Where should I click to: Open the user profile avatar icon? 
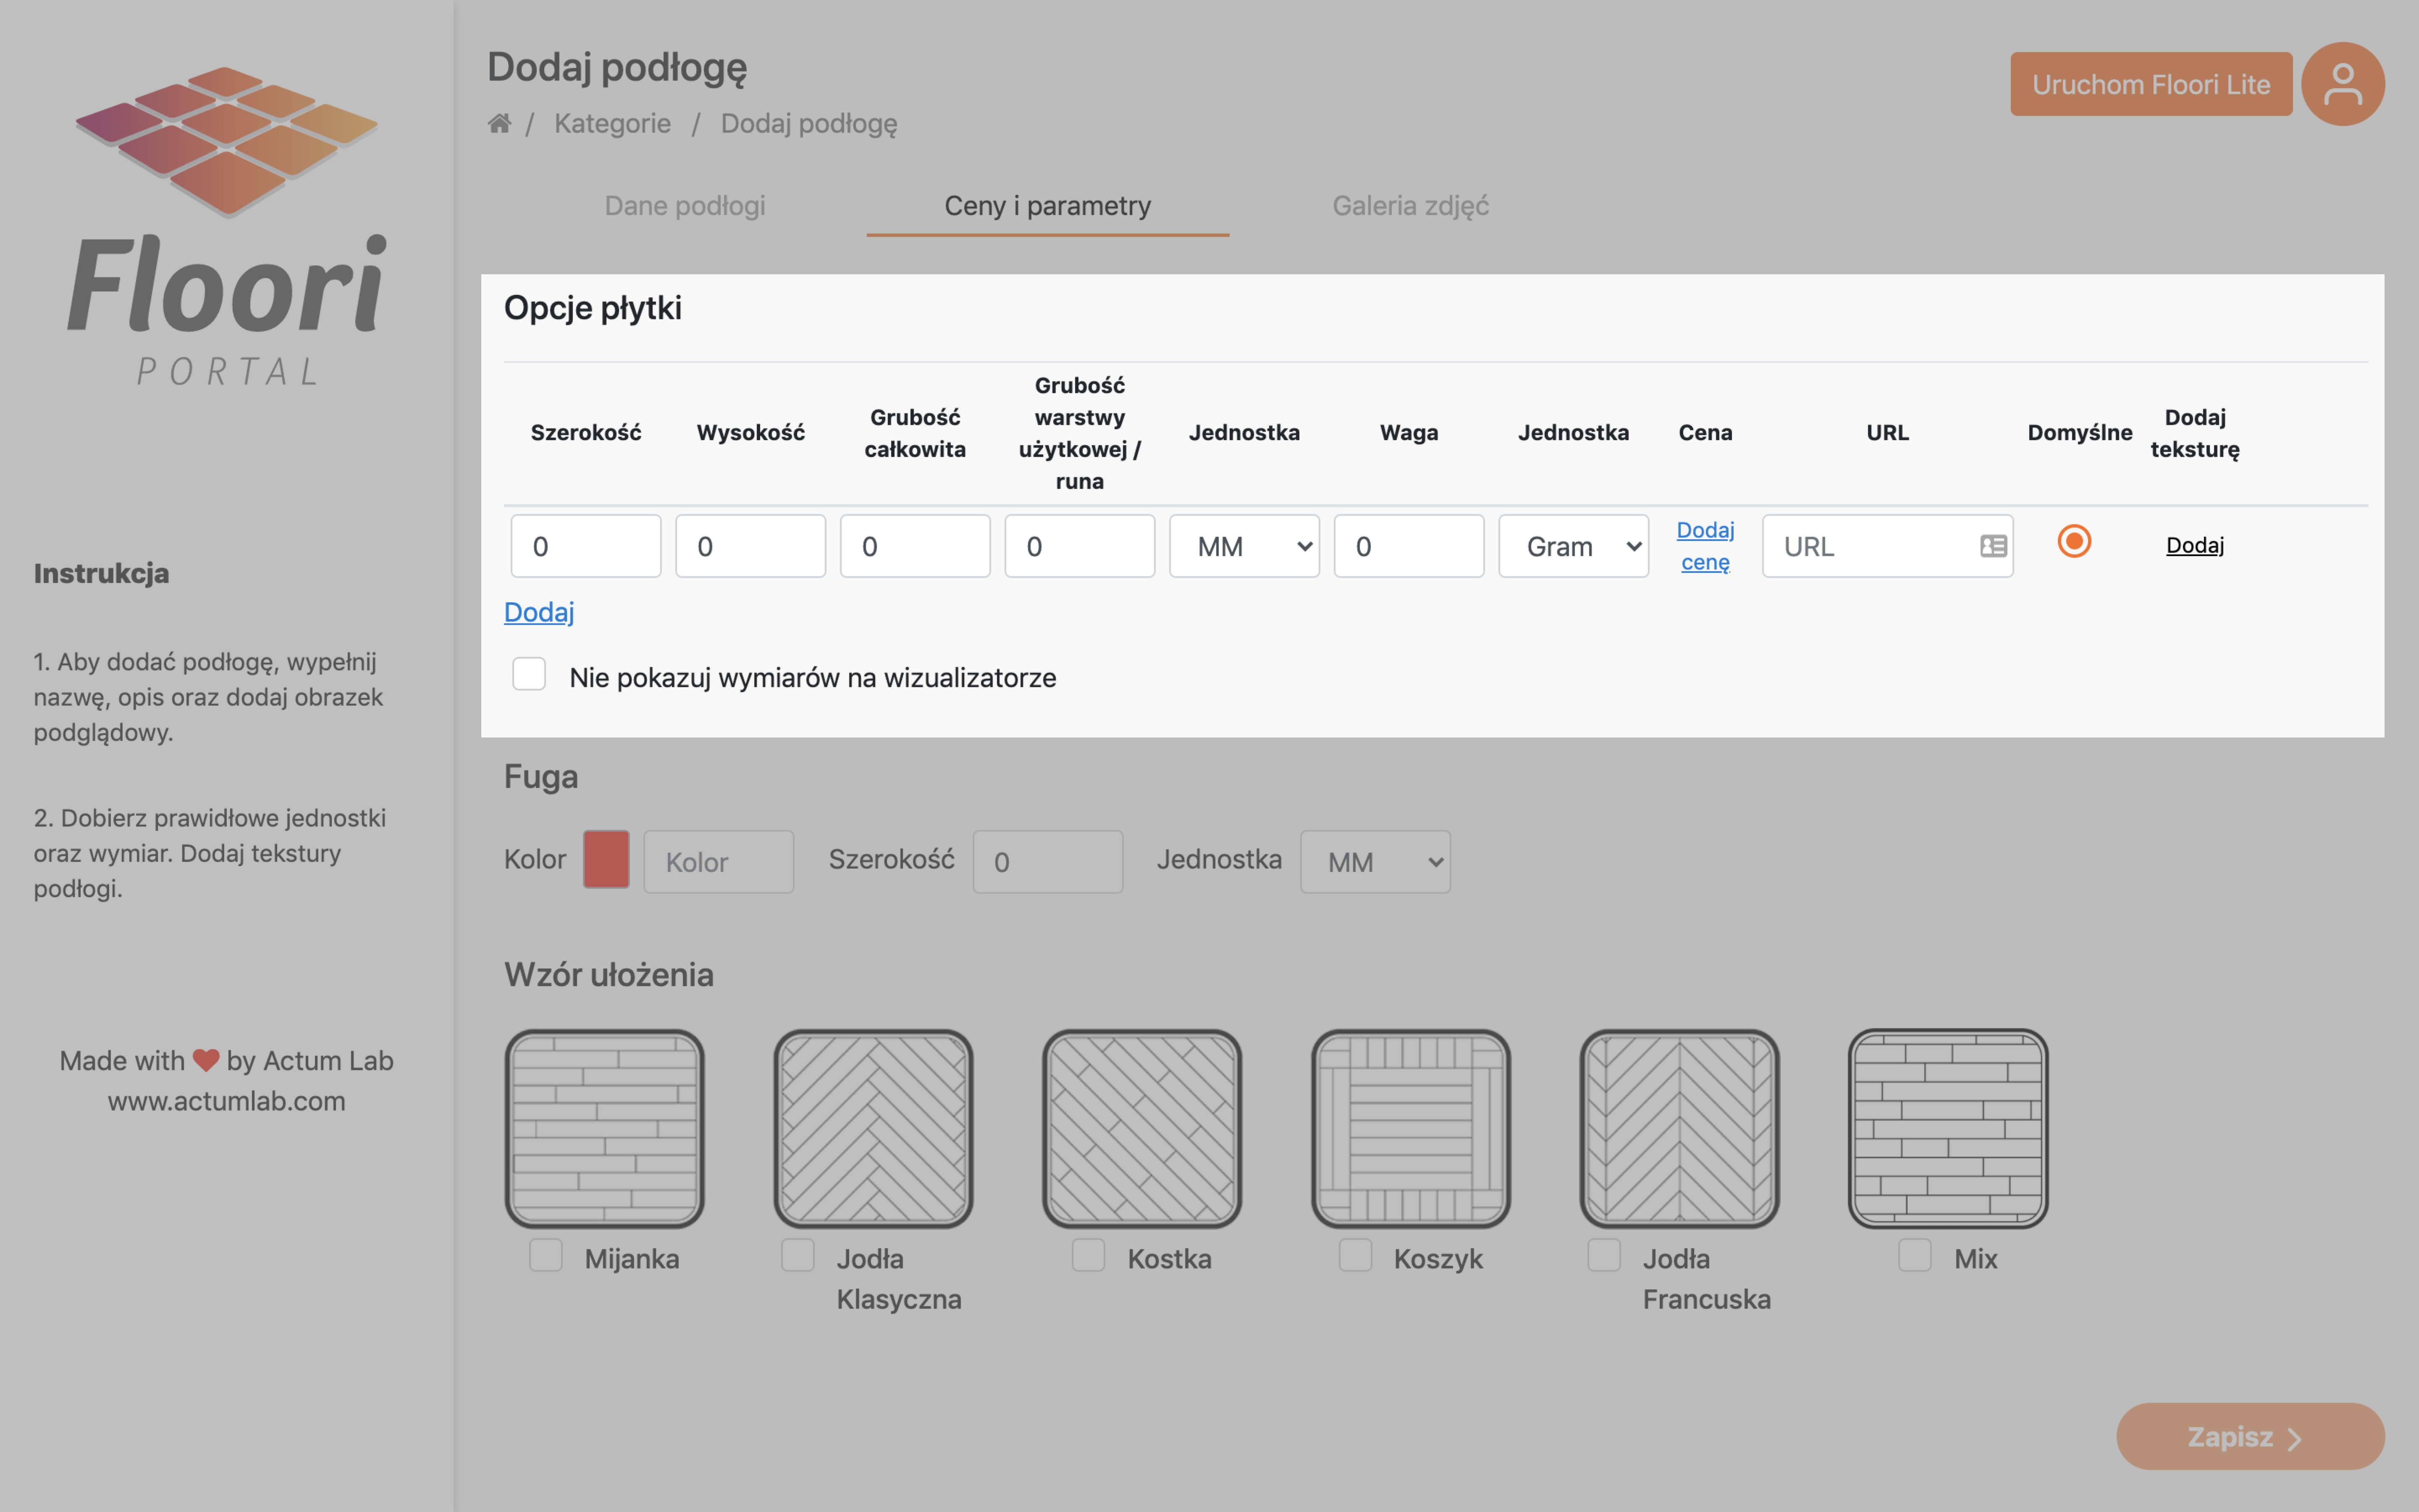2342,84
